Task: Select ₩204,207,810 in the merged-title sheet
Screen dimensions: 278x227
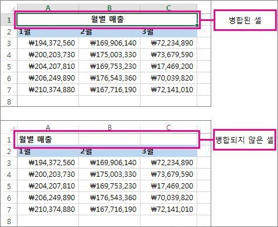Action: coord(48,67)
